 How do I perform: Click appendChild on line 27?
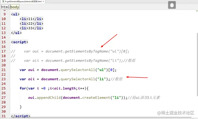point(49,97)
